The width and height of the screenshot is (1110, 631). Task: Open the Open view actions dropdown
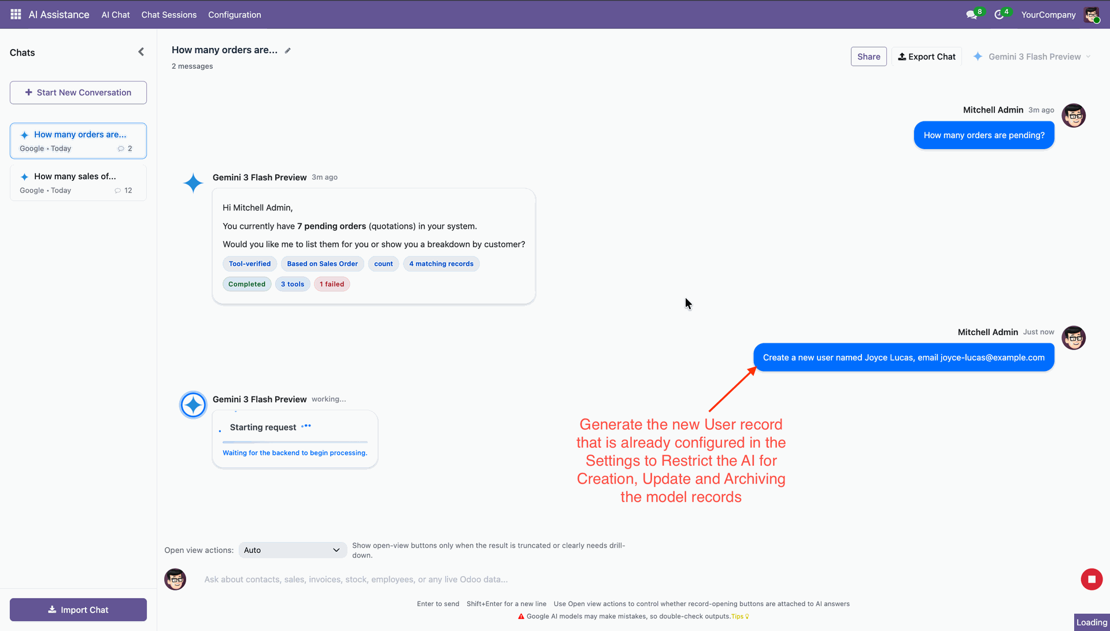(292, 550)
